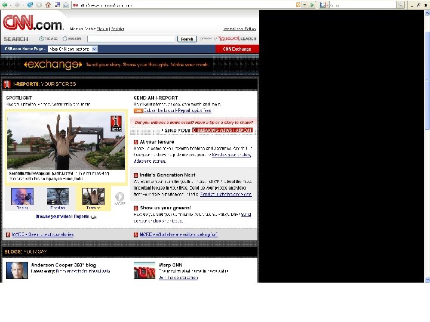
Task: Click the I-Report badge on spotlight photo
Action: pos(116,123)
